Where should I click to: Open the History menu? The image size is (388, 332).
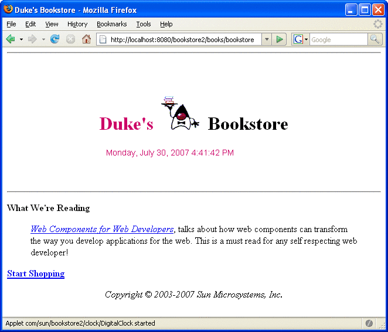tap(77, 24)
